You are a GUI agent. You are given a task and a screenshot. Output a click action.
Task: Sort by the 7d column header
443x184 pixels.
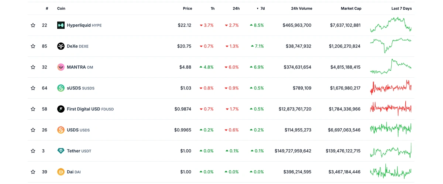[261, 8]
